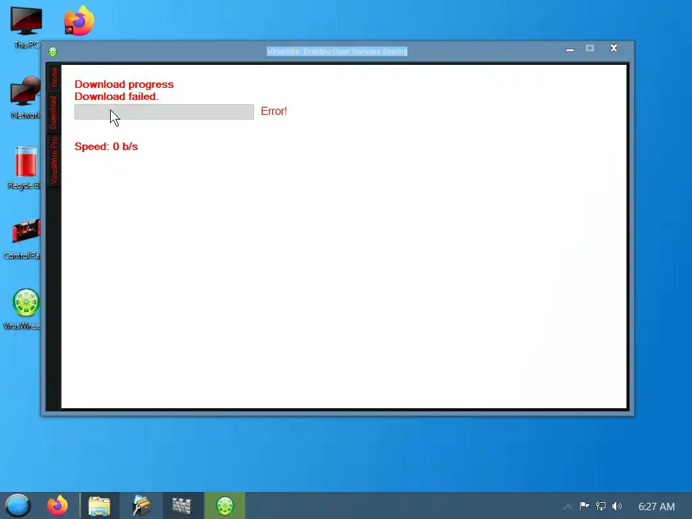Click the 'Download progress' heading

click(x=124, y=84)
